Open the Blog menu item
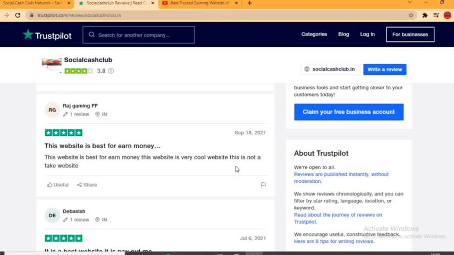 click(x=343, y=34)
